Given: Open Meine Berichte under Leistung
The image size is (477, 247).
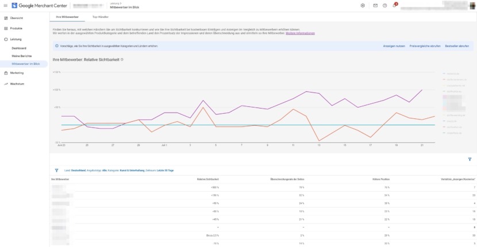Looking at the screenshot, I should coord(22,56).
